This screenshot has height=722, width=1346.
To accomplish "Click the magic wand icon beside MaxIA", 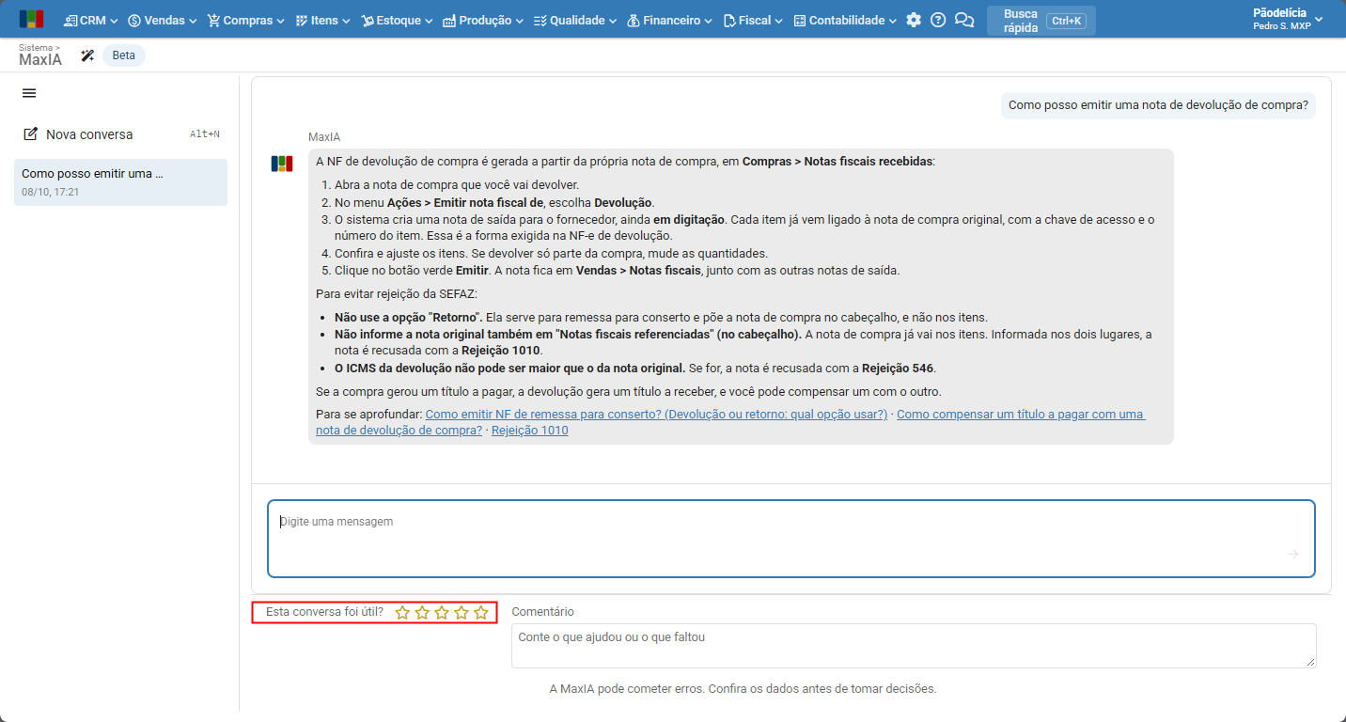I will [x=87, y=55].
